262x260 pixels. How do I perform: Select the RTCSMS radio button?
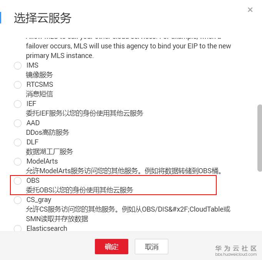18,85
